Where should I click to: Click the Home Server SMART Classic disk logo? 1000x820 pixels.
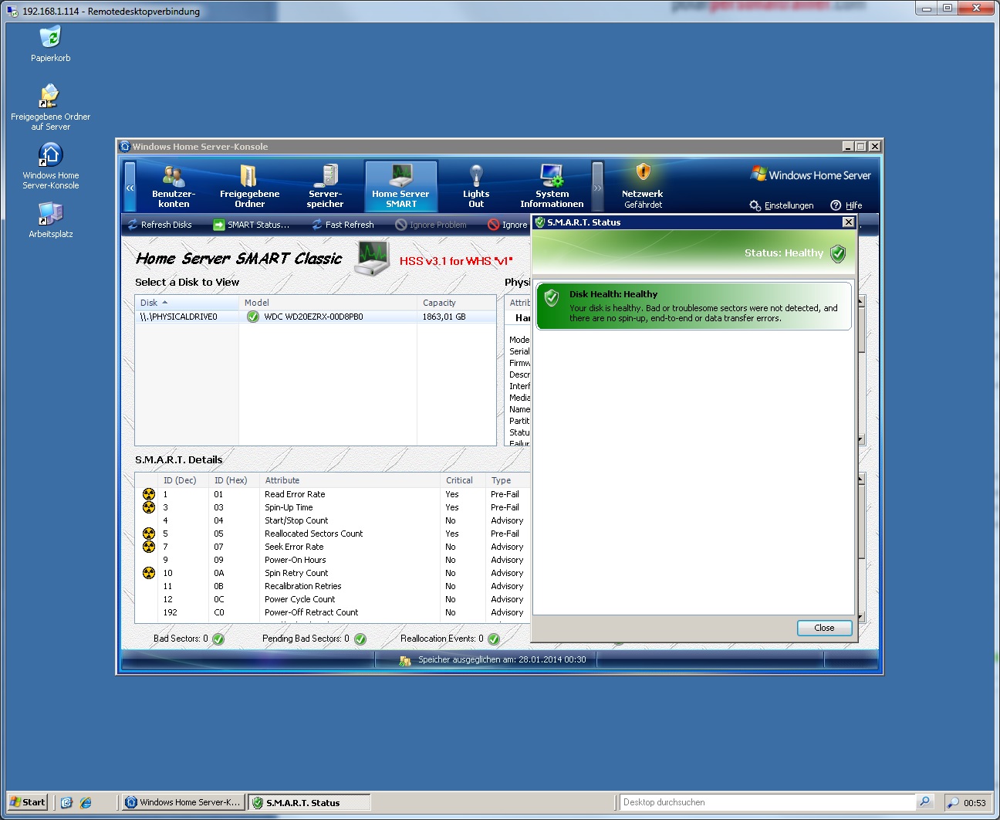click(x=373, y=258)
